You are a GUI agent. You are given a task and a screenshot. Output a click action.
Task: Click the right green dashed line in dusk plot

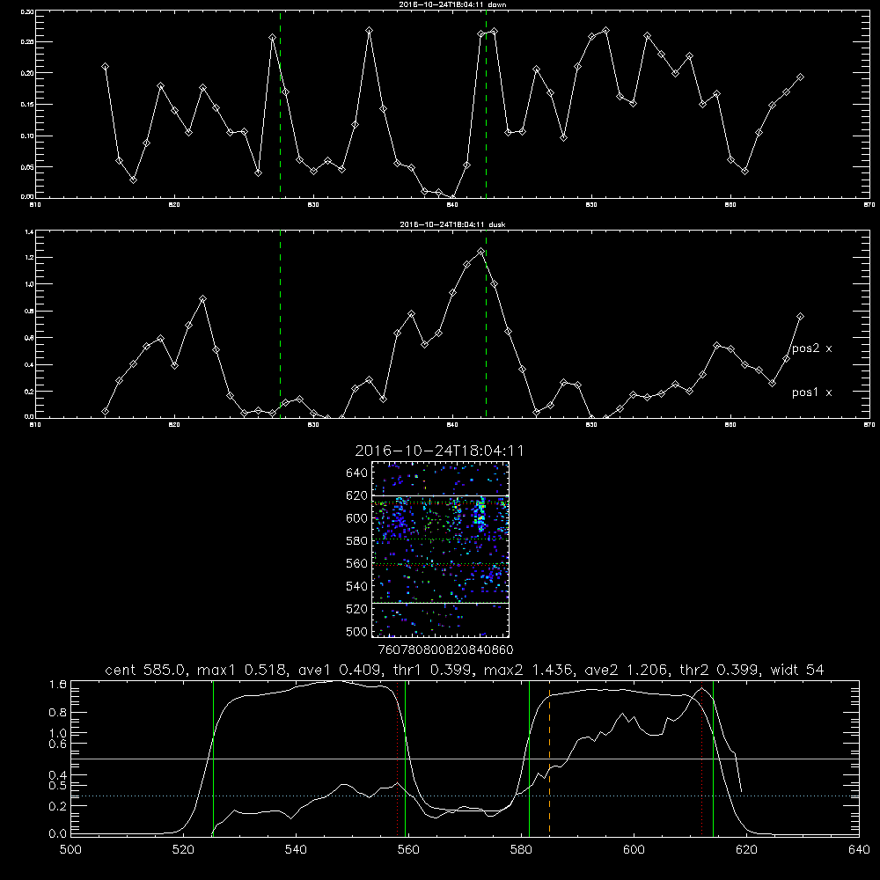(486, 325)
